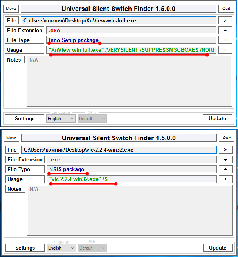Quit the vlc finder window

point(227,138)
